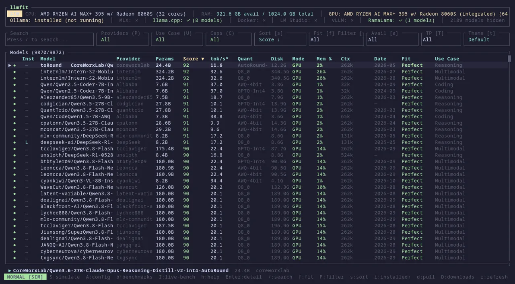Image resolution: width=515 pixels, height=284 pixels.
Task: Click the green dot on the cyankiwi/Qwen3-VL-8B row
Action: coord(15,181)
